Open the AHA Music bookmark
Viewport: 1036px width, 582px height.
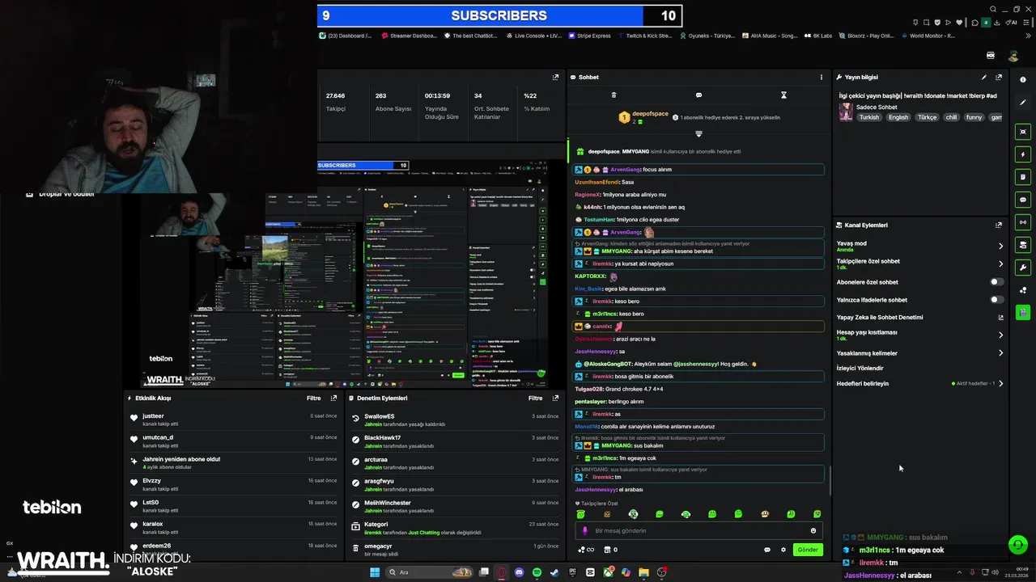click(769, 36)
